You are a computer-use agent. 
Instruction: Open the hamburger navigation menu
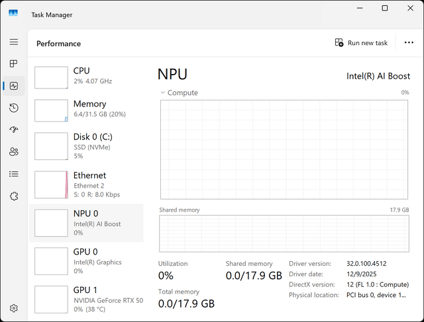[14, 42]
